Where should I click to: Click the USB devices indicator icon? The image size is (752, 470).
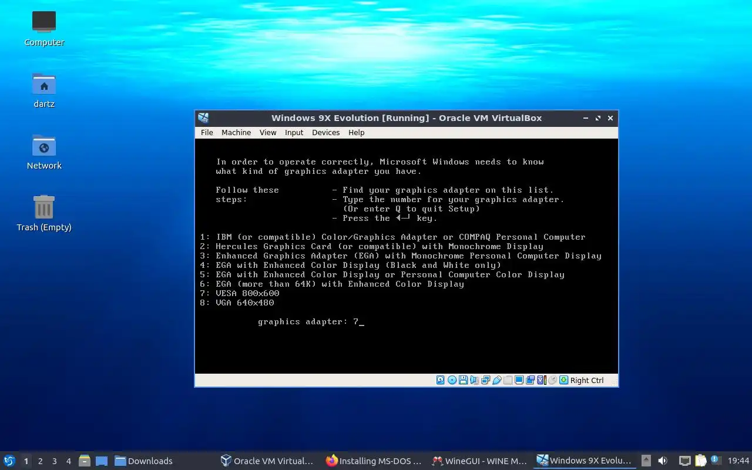(497, 380)
